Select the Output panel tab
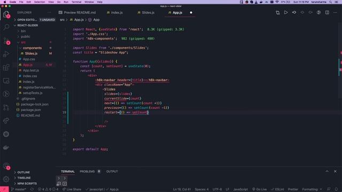The width and height of the screenshot is (342, 192). pos(112,172)
